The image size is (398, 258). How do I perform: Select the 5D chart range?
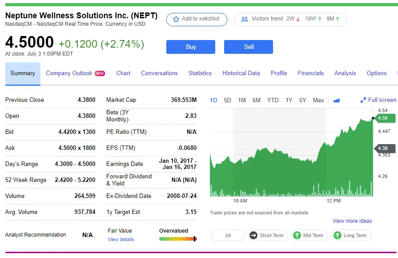[227, 100]
